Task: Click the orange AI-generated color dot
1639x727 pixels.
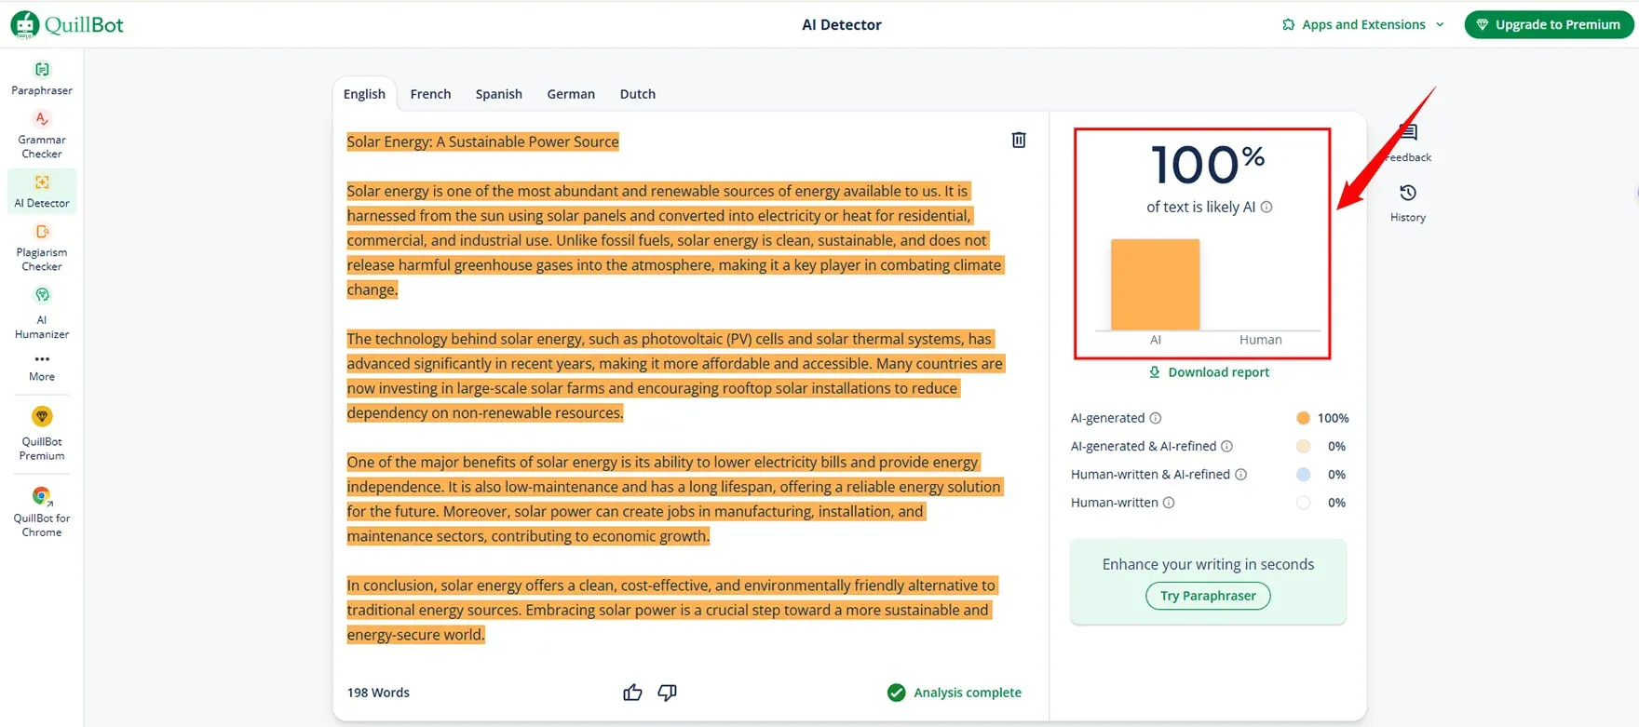Action: click(1304, 418)
